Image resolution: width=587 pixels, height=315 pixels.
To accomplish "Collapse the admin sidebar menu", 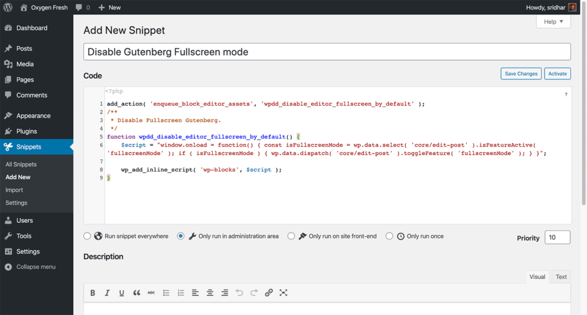I will [x=37, y=267].
